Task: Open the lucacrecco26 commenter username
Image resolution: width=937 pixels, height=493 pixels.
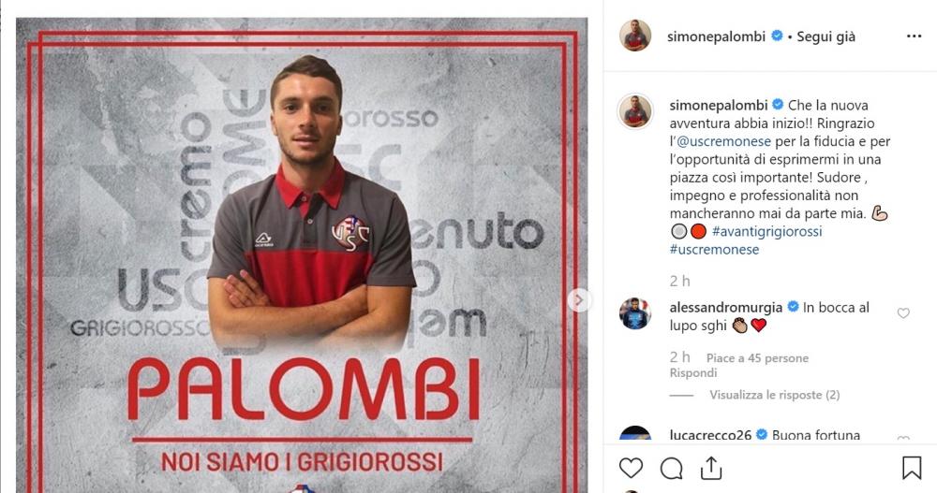Action: tap(710, 435)
